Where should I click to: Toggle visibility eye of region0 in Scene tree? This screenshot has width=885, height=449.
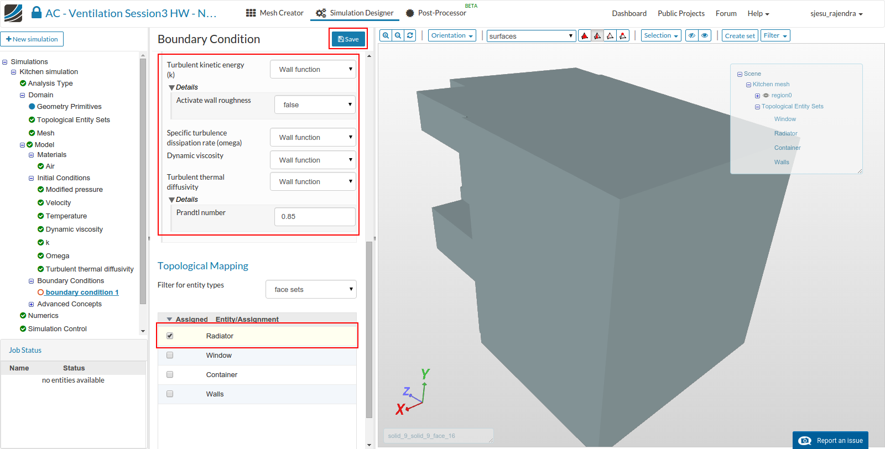coord(766,96)
